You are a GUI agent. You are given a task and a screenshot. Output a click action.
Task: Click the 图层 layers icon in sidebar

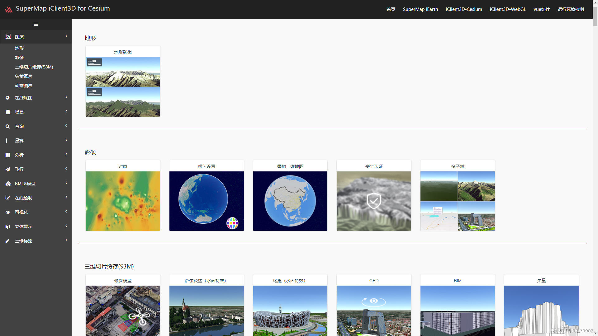(8, 37)
